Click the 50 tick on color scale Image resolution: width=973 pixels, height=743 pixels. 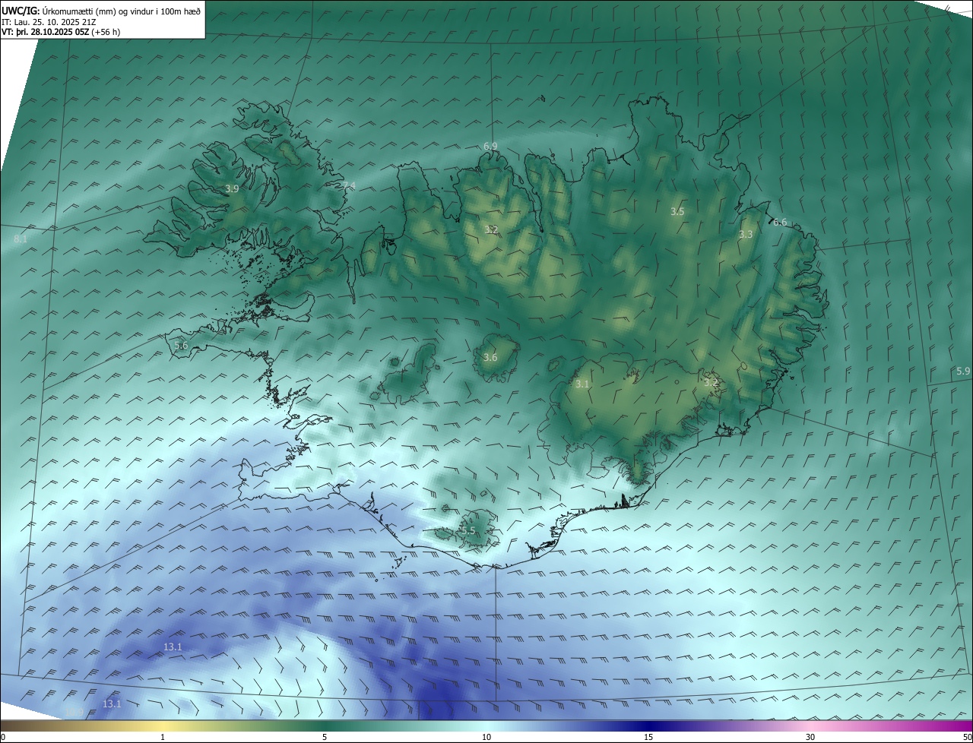[x=967, y=737]
